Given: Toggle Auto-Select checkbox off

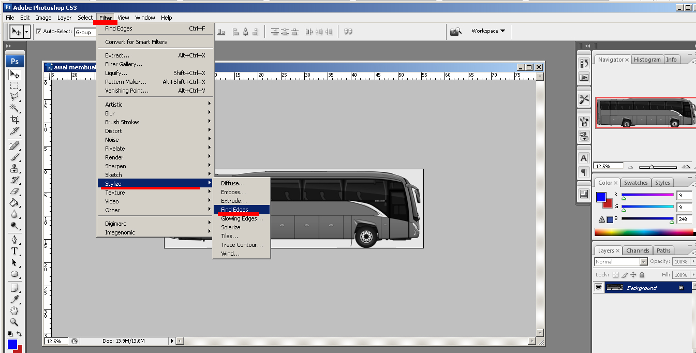Looking at the screenshot, I should (x=39, y=31).
